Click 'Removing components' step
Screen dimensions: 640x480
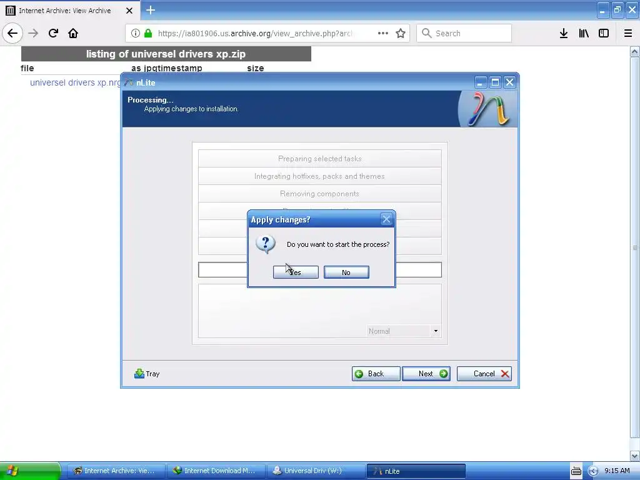point(320,194)
